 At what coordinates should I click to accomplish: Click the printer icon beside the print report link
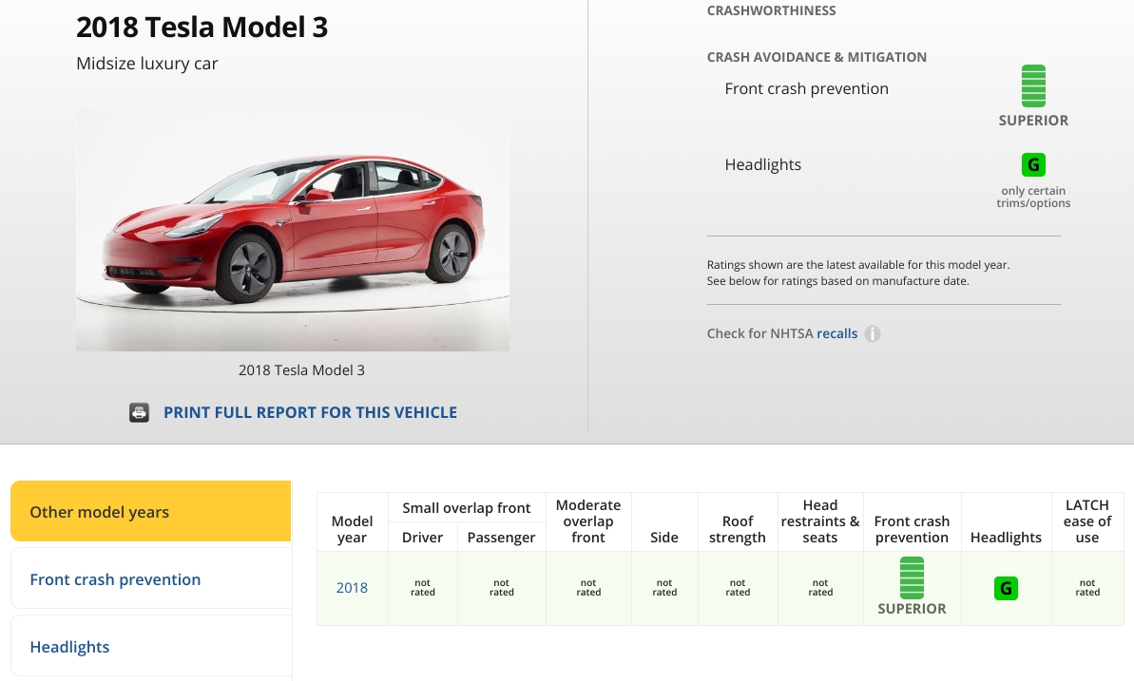139,413
